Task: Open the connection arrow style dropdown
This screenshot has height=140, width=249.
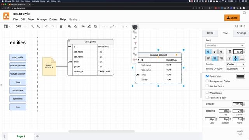Action: [x=105, y=26]
